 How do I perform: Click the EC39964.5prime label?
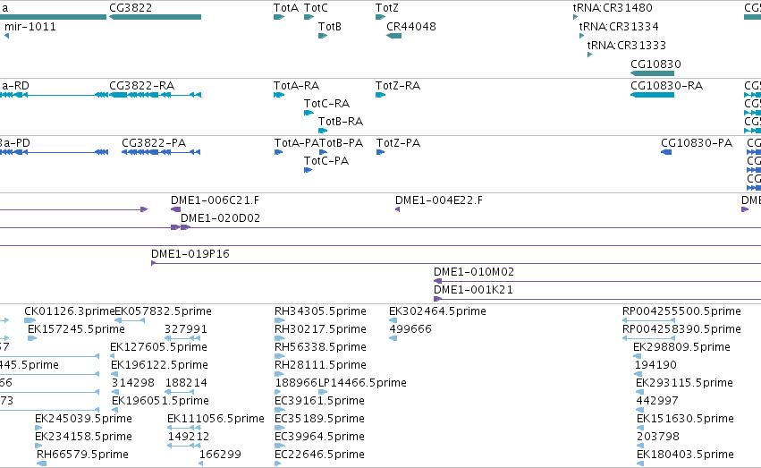click(320, 437)
